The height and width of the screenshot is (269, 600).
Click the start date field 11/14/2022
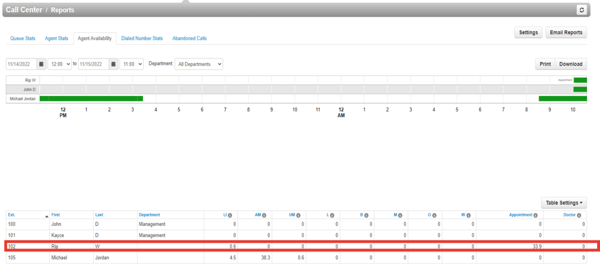pyautogui.click(x=21, y=64)
